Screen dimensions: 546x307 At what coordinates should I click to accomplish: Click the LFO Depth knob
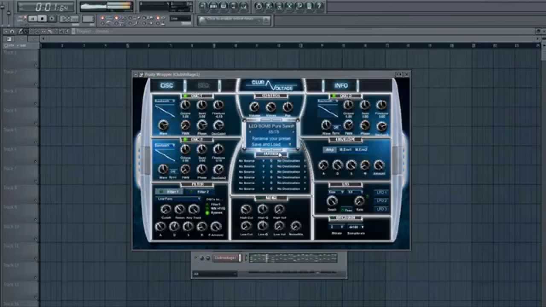332,201
